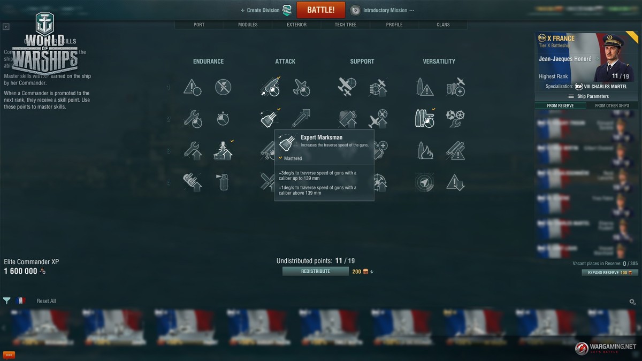Toggle the collapse arrow at top-left
Viewport: 642px width, 361px height.
point(6,26)
